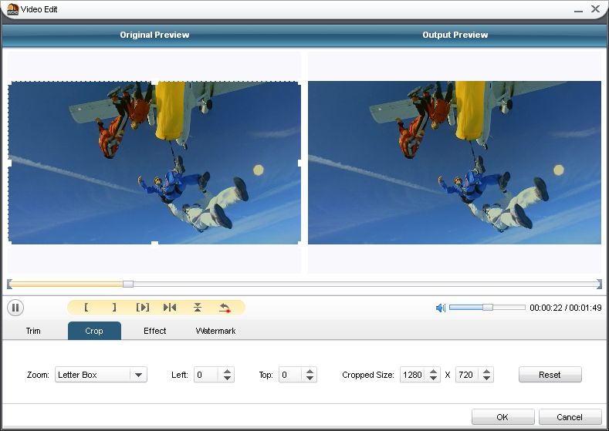Increase the cropped width value

click(x=434, y=372)
